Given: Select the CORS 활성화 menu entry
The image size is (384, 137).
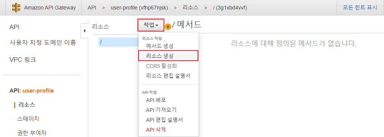Looking at the screenshot, I should pos(161,66).
